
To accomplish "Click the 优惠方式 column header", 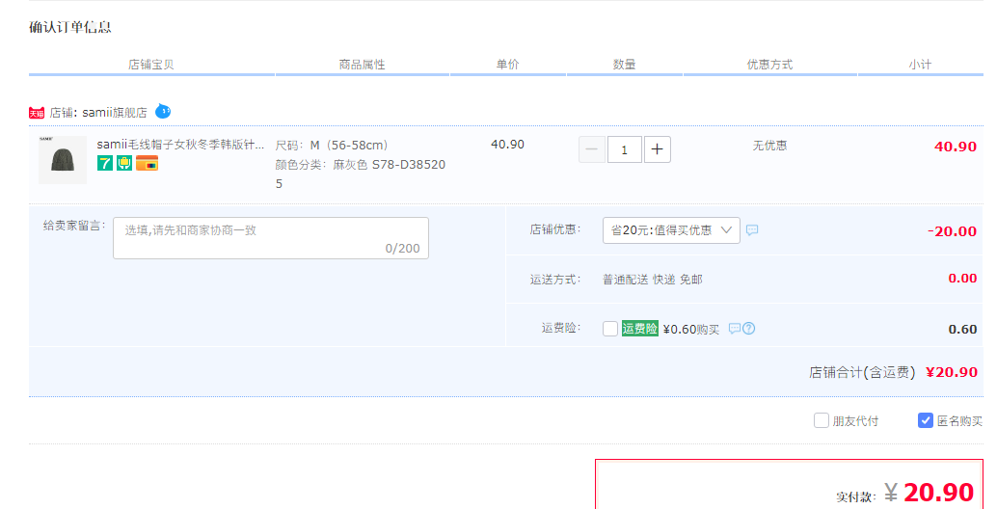I will click(770, 65).
